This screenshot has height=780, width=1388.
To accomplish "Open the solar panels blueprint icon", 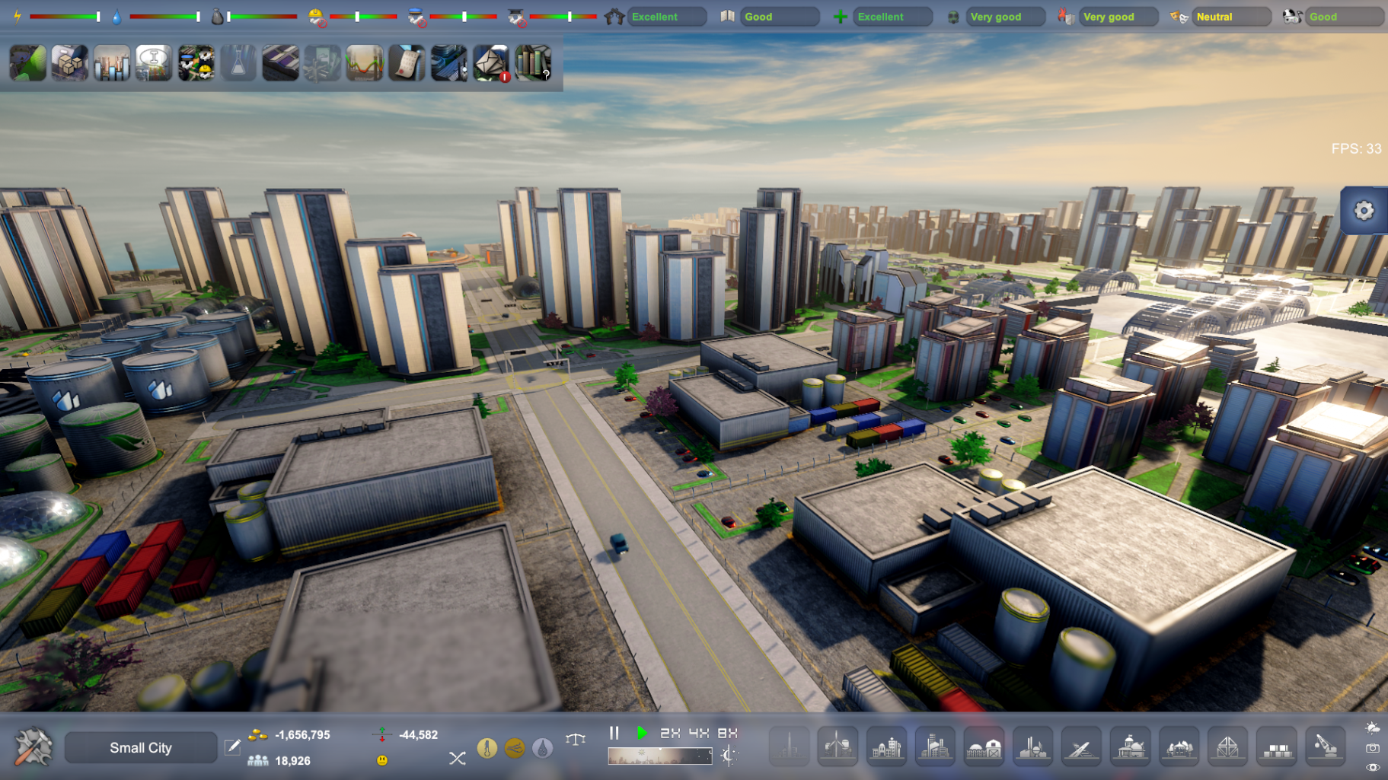I will 280,62.
